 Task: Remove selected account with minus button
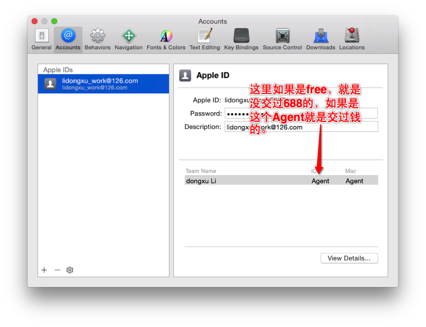coord(57,270)
